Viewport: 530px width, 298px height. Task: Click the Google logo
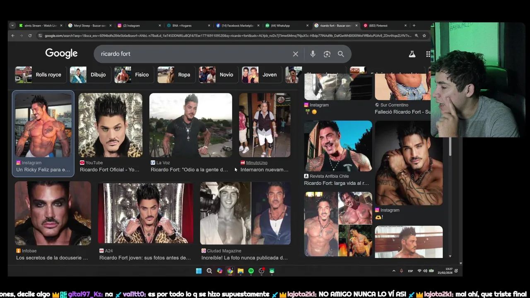point(61,54)
